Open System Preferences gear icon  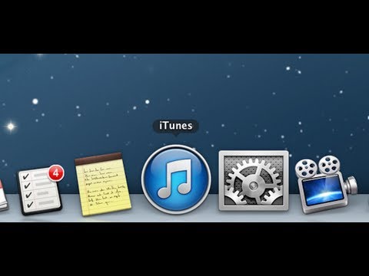[x=254, y=181]
